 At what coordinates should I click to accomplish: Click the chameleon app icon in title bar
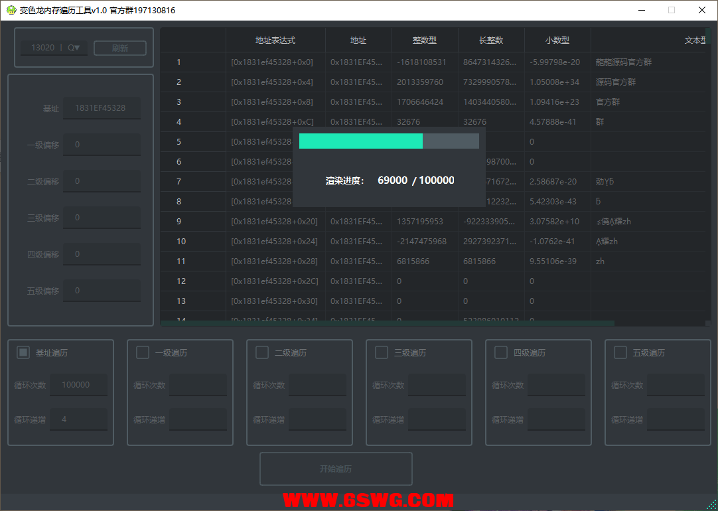[x=11, y=11]
